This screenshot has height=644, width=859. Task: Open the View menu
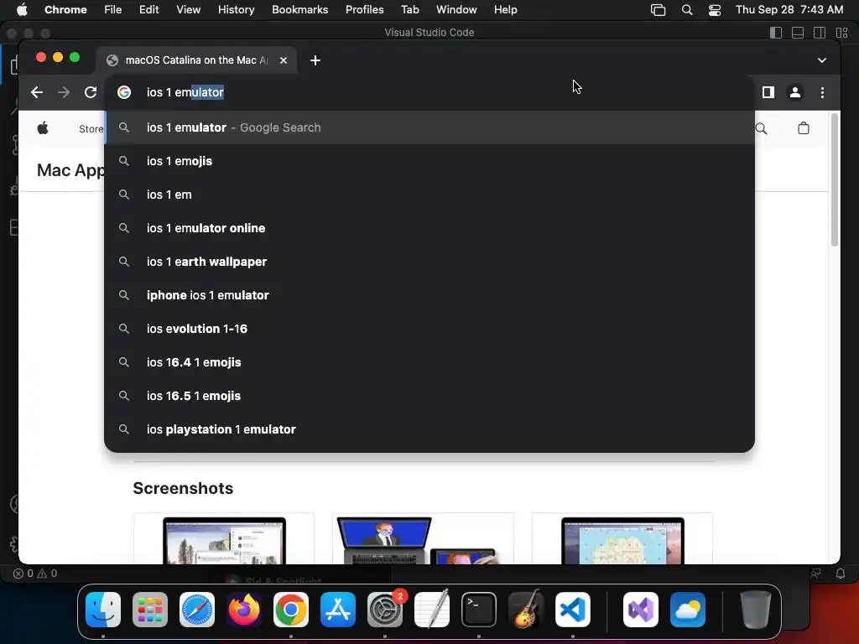pos(188,10)
